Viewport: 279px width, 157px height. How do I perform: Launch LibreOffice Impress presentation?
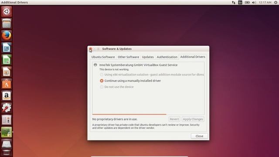tap(7, 72)
